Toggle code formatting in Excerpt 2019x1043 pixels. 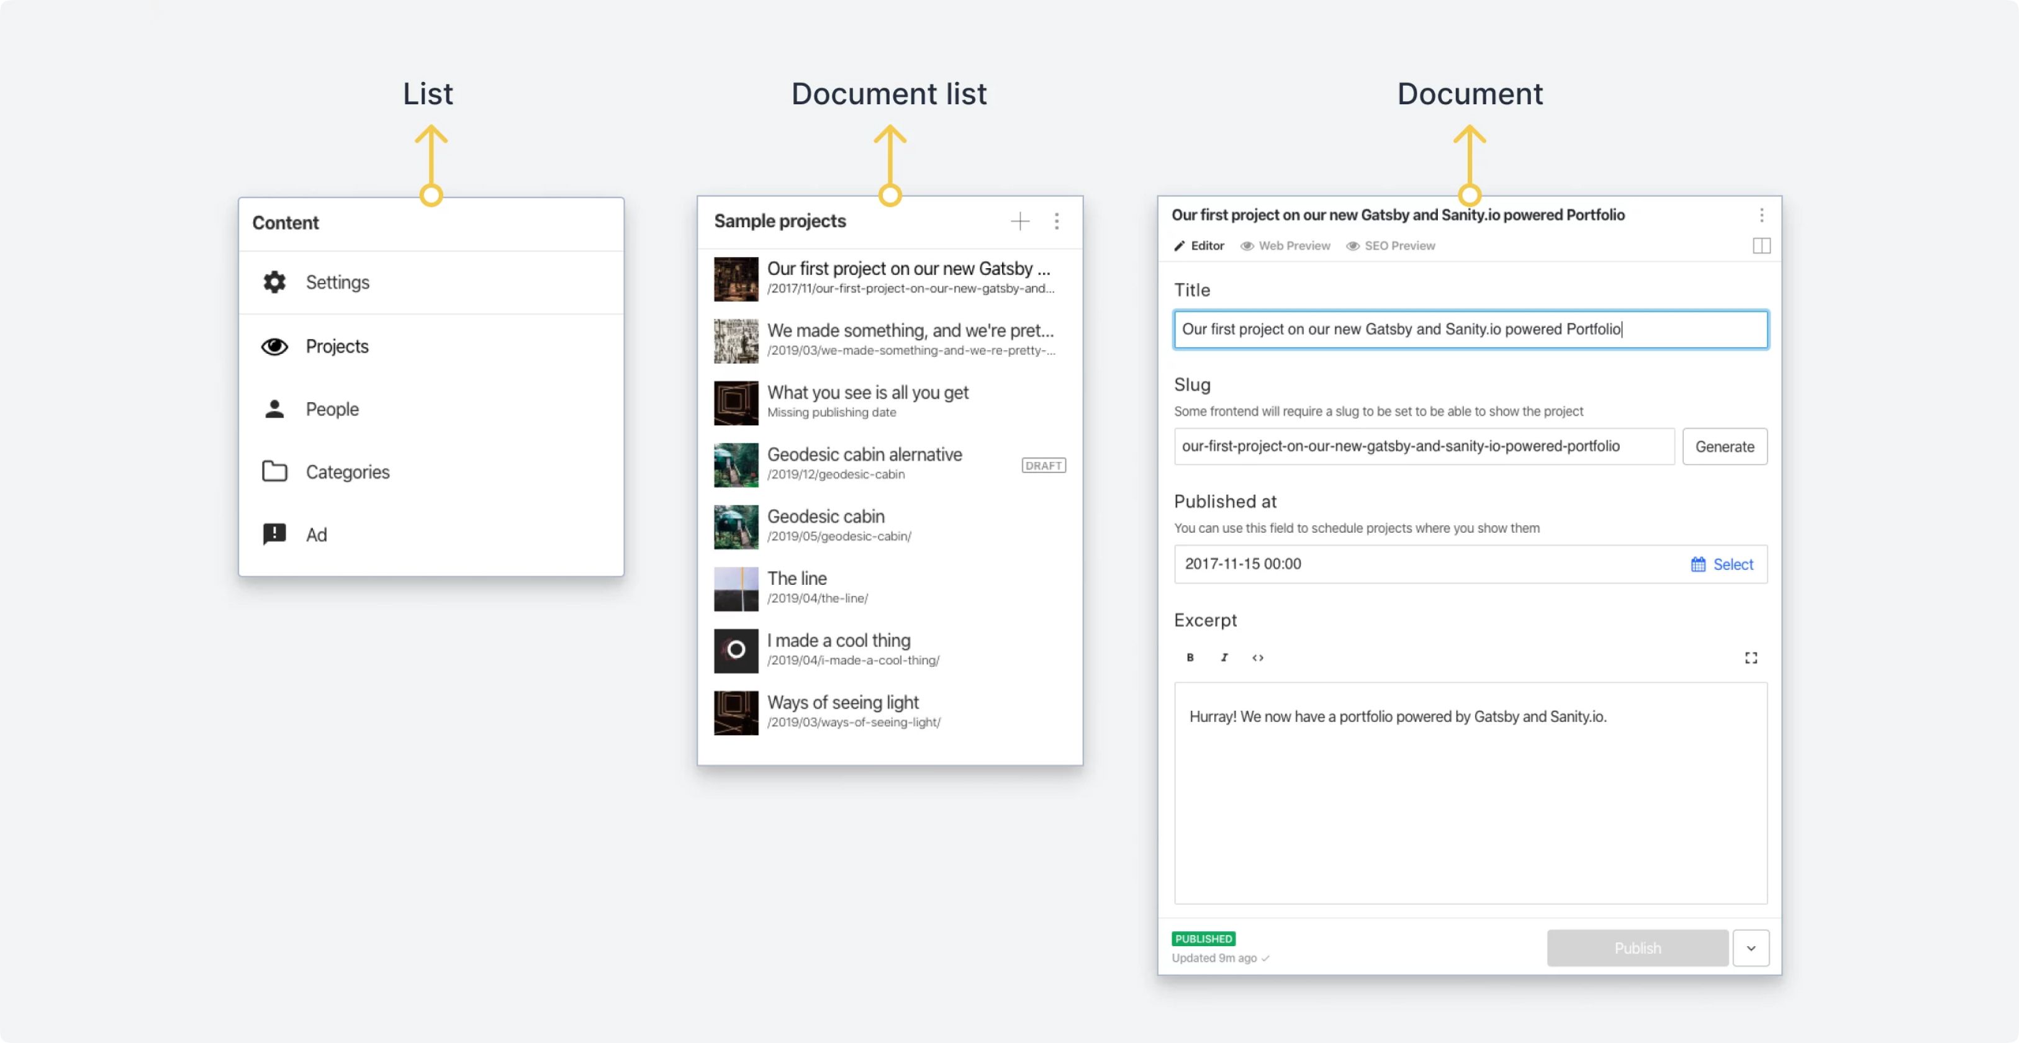click(1258, 658)
